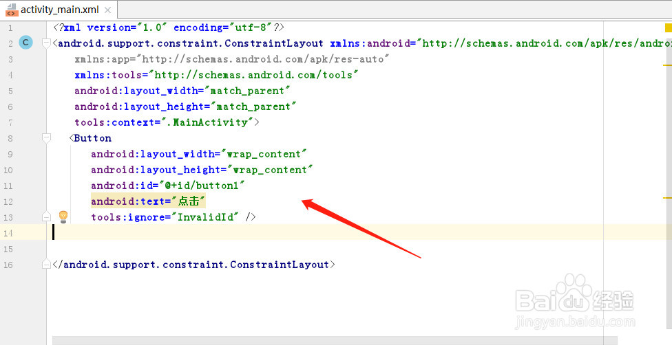Click line number 16 in the gutter
672x345 pixels.
tap(8, 265)
